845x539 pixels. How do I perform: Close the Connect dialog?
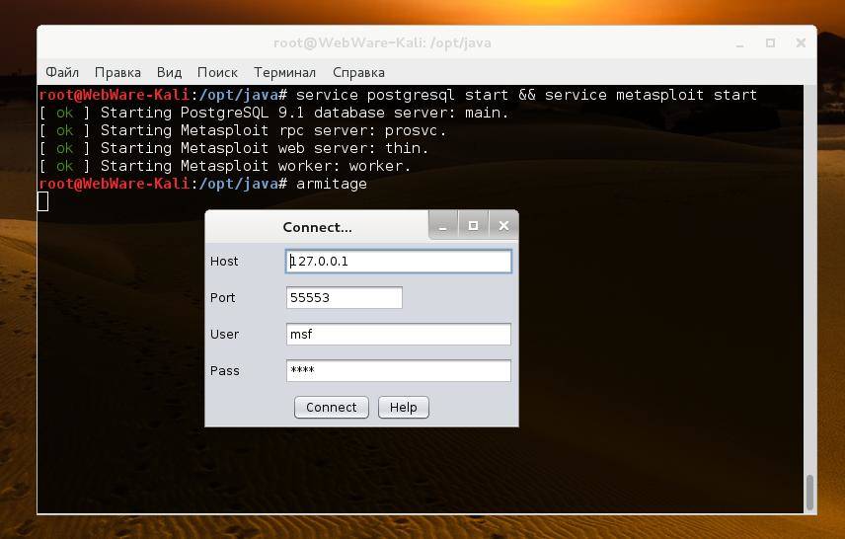[503, 226]
